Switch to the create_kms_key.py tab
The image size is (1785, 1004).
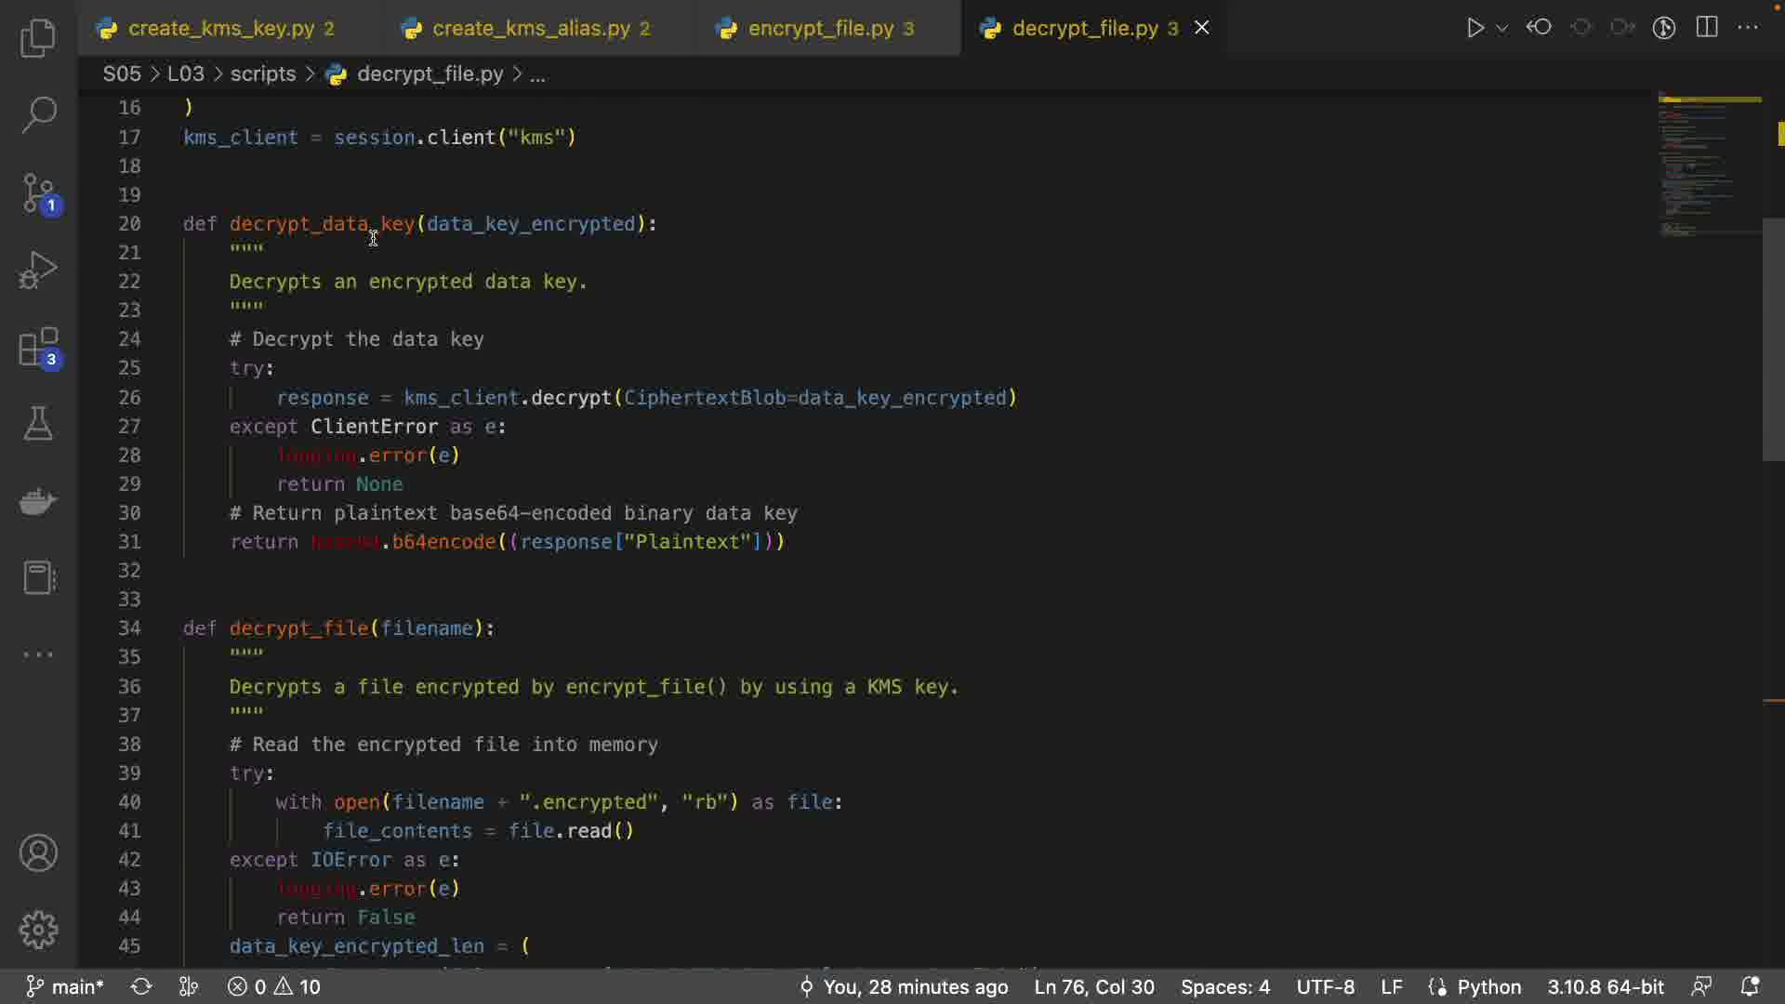click(x=220, y=29)
